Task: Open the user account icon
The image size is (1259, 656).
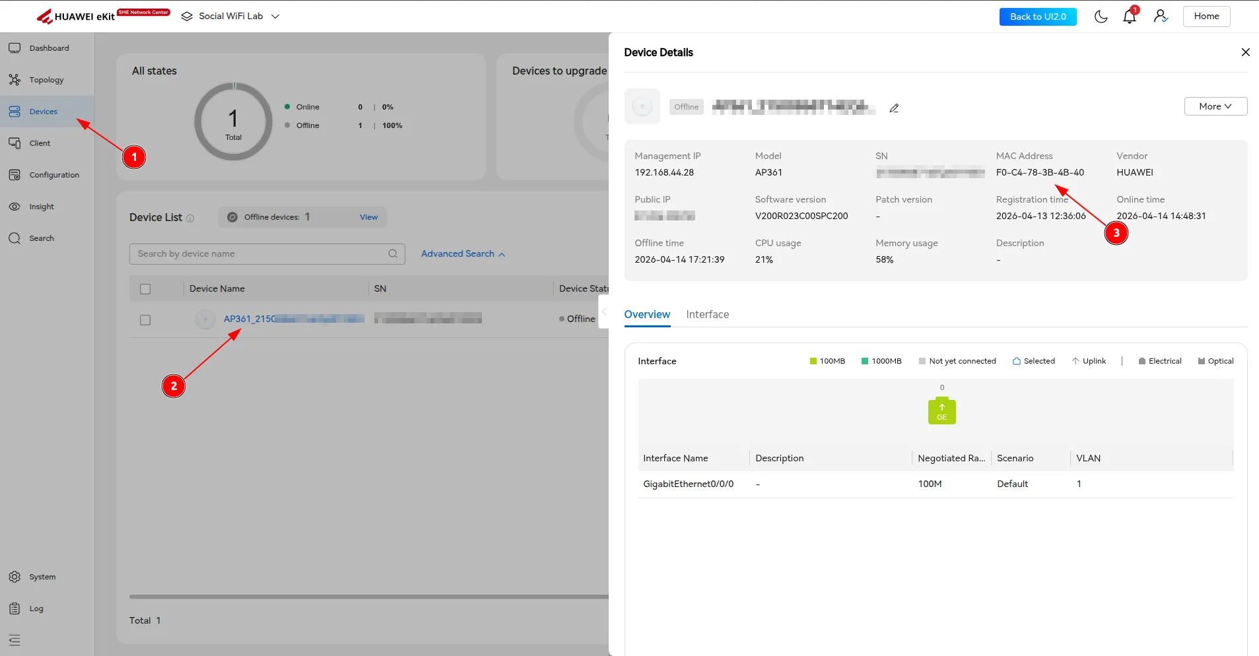Action: pyautogui.click(x=1161, y=16)
